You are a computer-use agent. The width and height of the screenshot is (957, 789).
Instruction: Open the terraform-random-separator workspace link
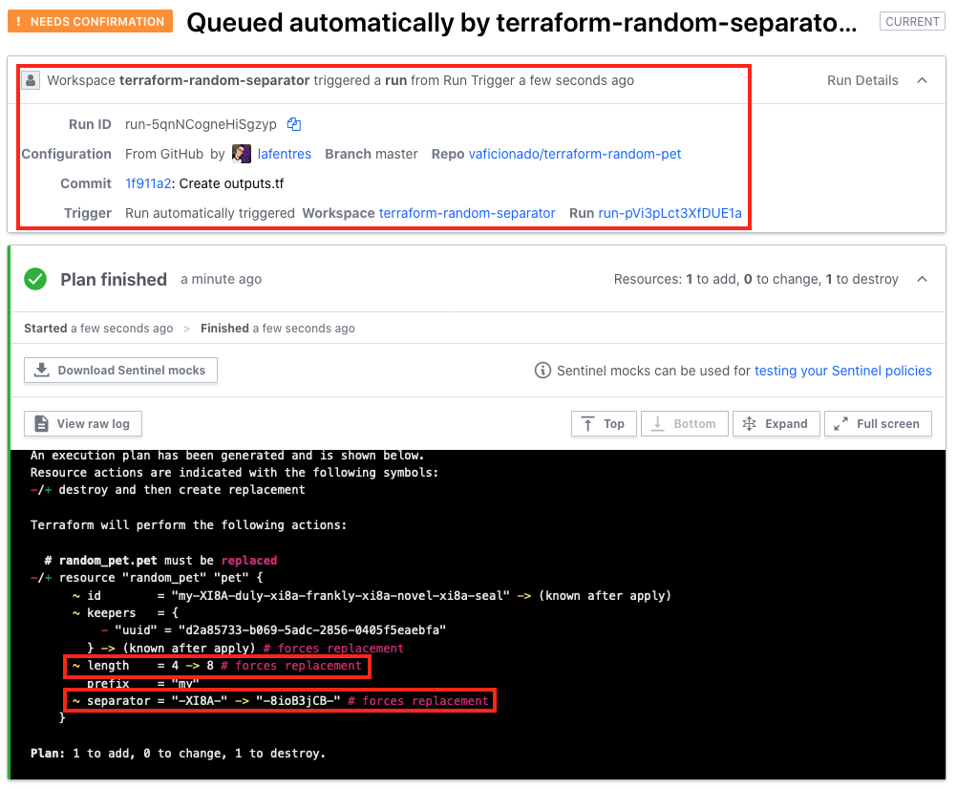(x=467, y=213)
